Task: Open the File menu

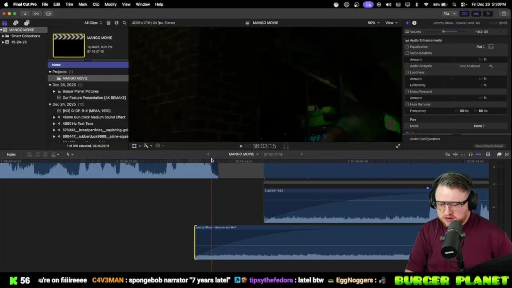Action: click(x=45, y=4)
